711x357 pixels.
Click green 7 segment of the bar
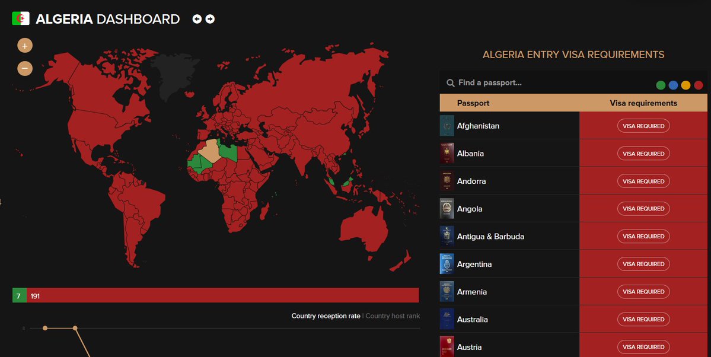20,295
